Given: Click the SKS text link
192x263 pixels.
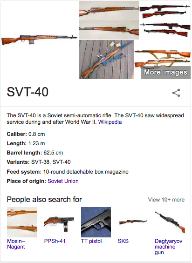Looking at the screenshot, I should point(123,241).
